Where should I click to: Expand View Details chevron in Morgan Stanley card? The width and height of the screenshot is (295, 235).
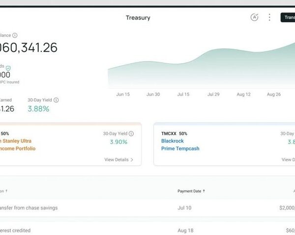[132, 159]
